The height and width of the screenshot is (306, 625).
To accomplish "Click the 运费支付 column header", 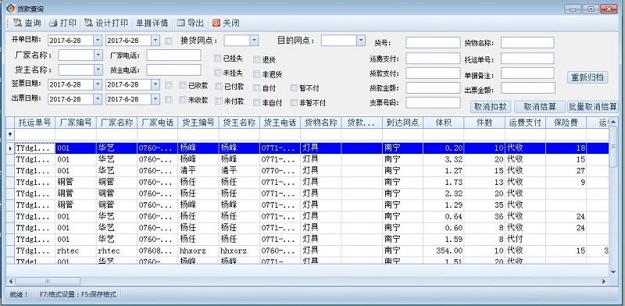I will tap(525, 123).
